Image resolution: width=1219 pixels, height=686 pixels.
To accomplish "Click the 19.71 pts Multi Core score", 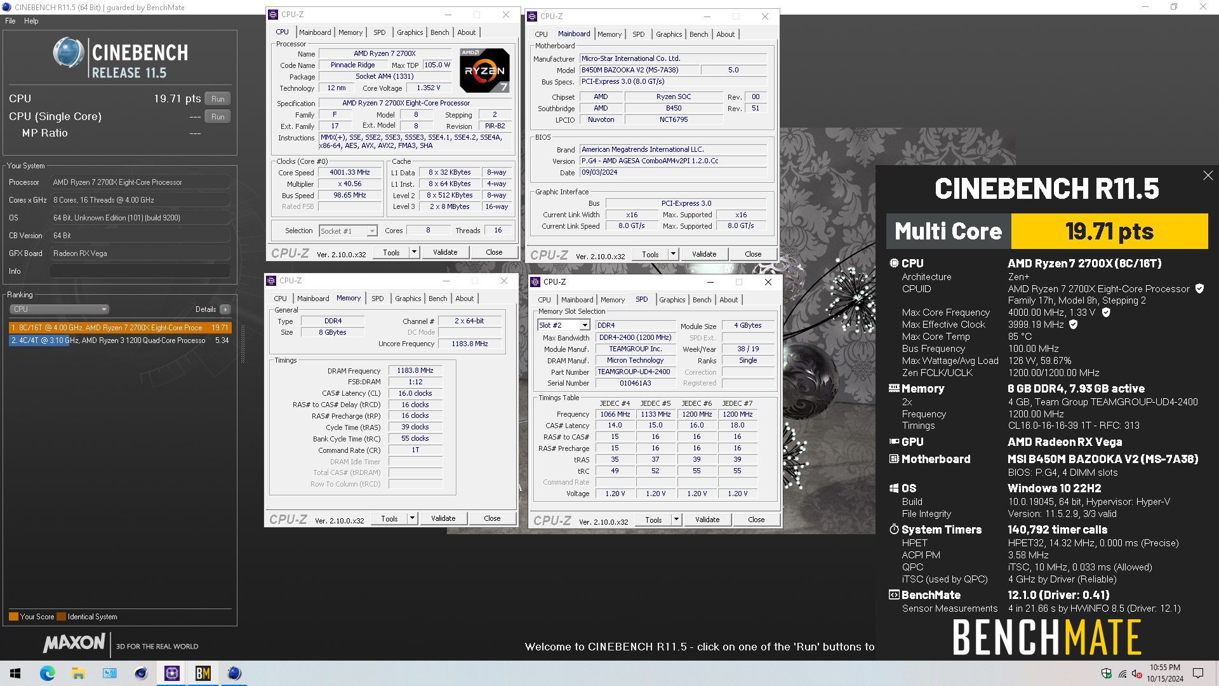I will 1109,231.
